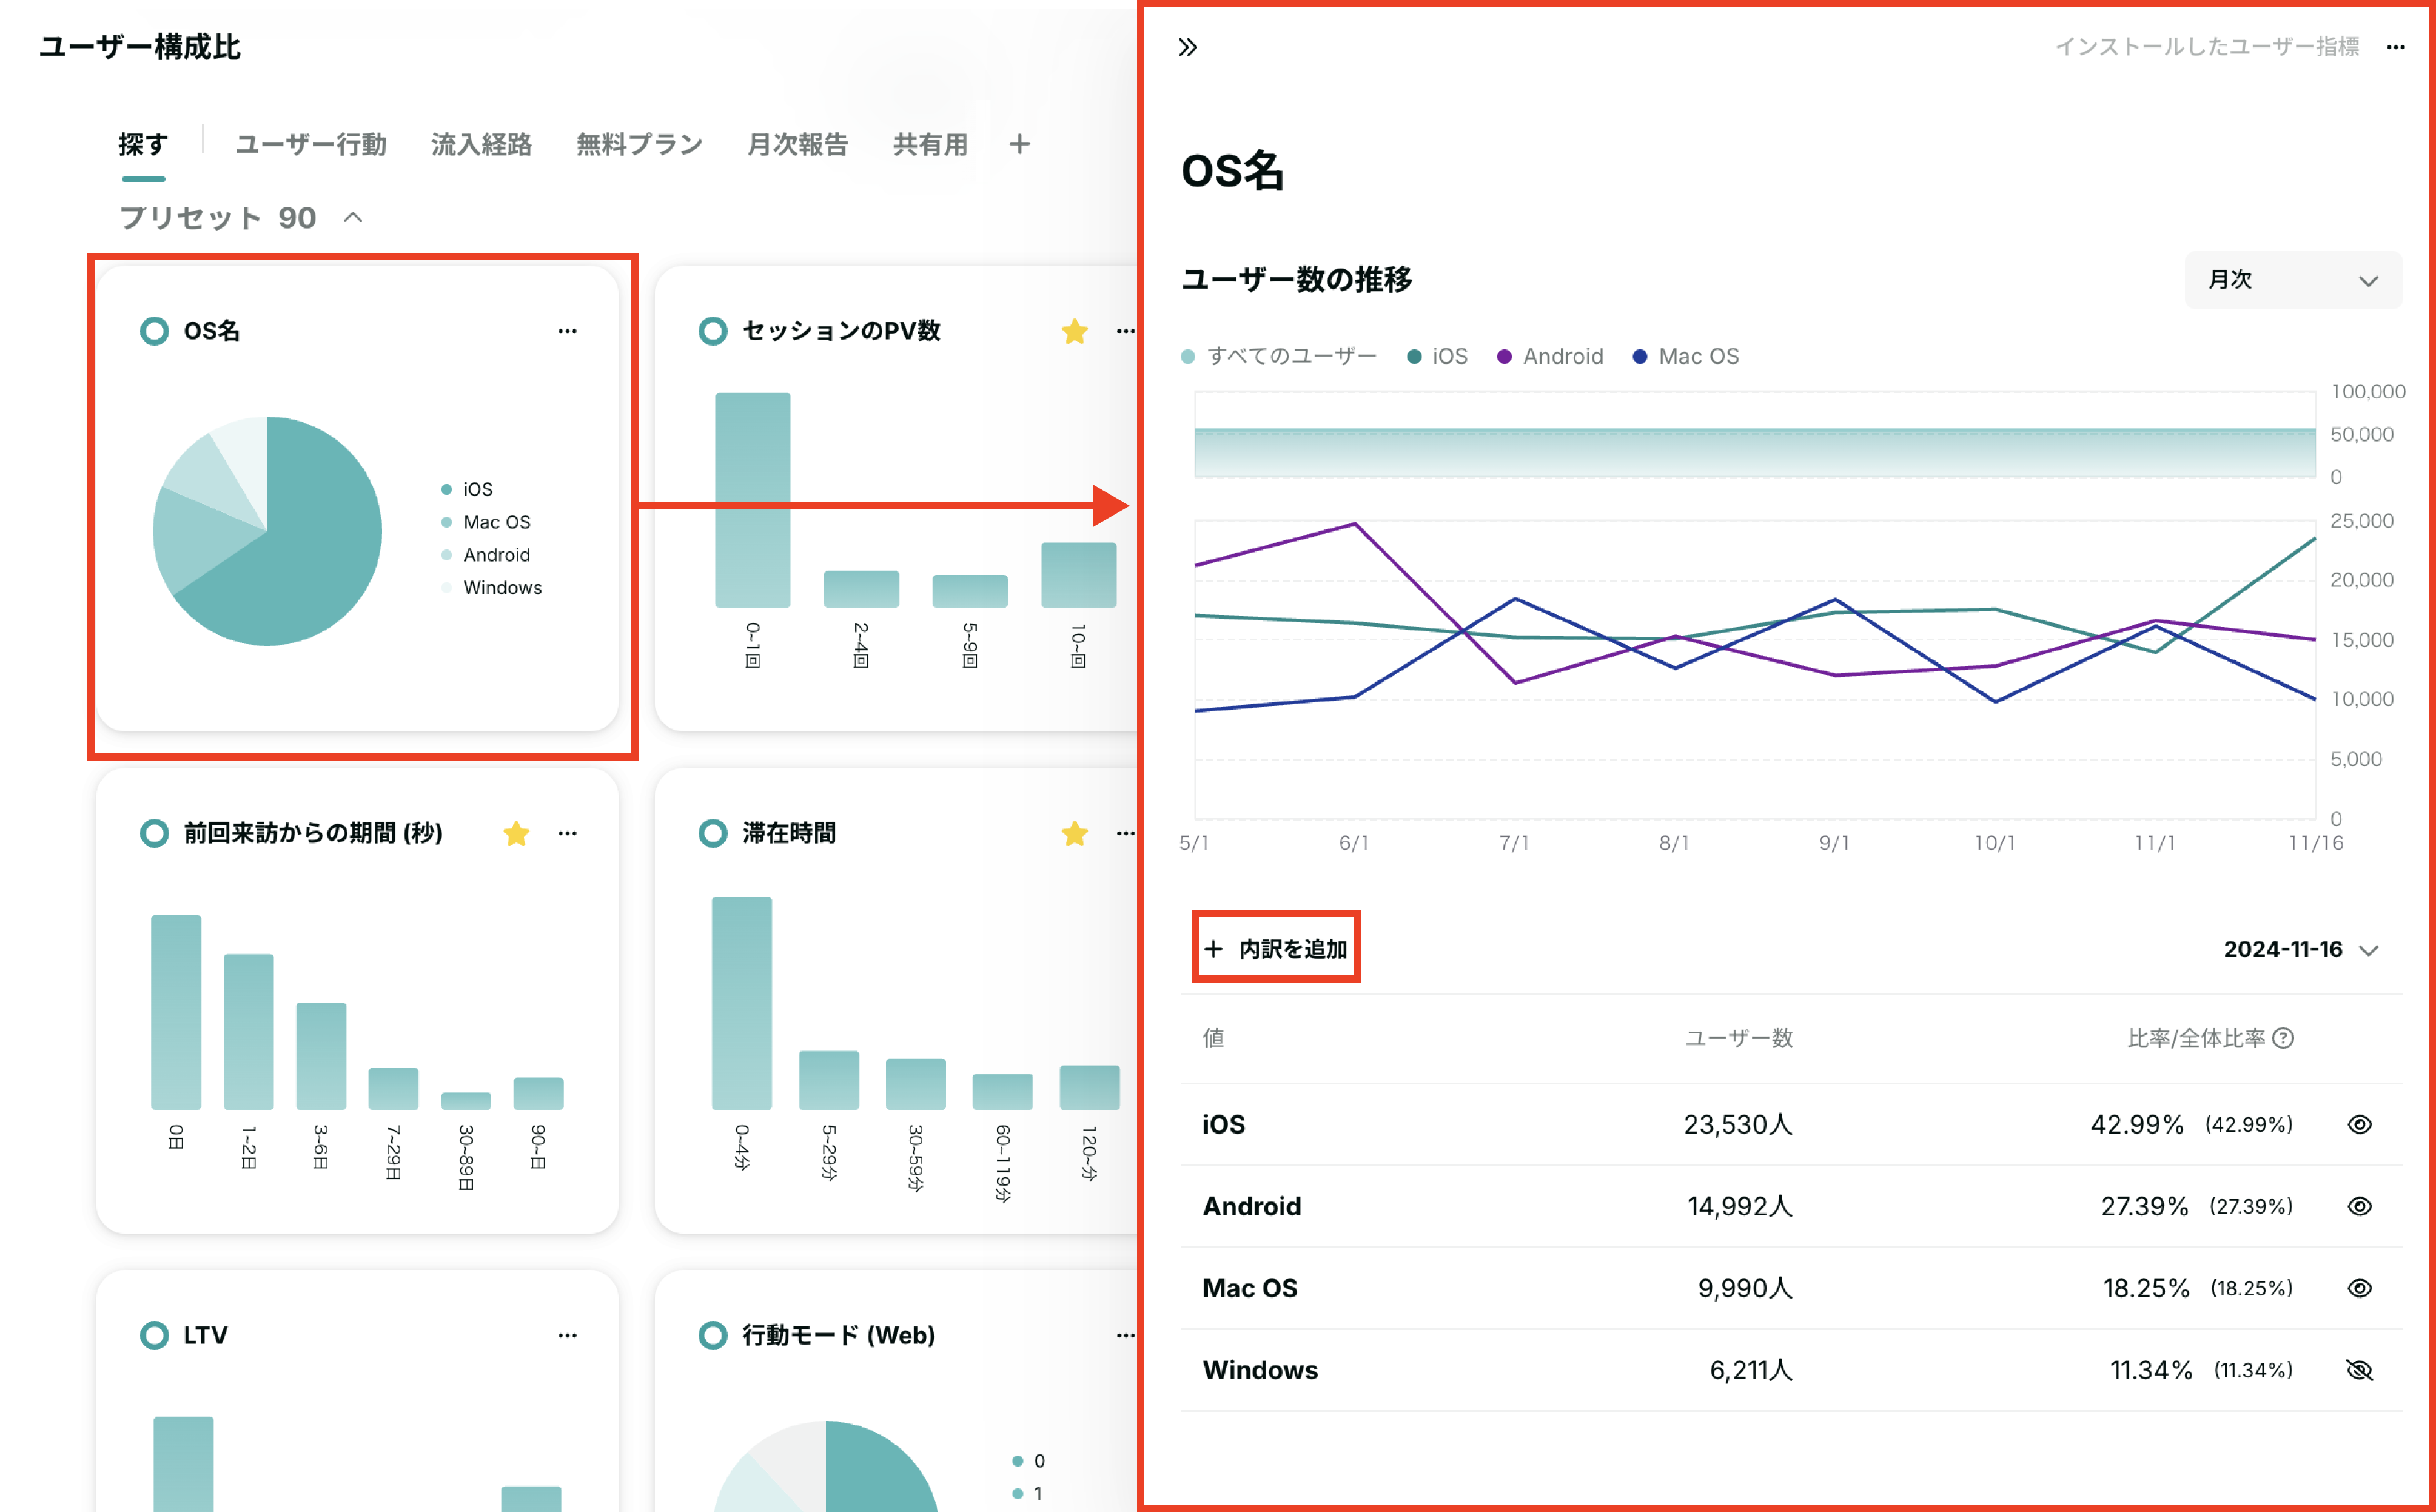This screenshot has height=1512, width=2436.
Task: Toggle the Mac OS line chart legend entry
Action: 1686,356
